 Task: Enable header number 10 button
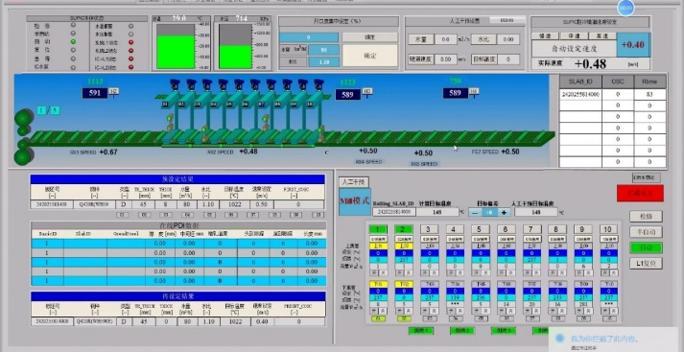[608, 229]
